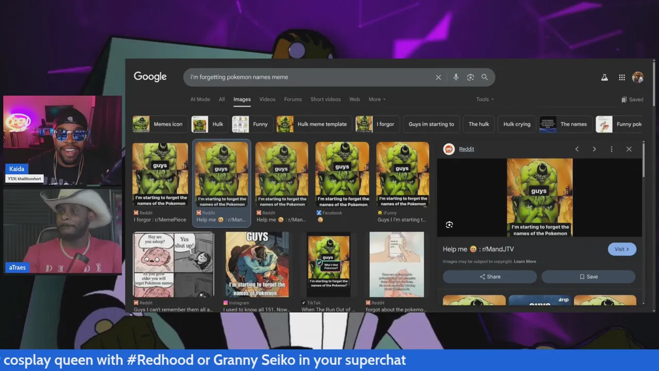Clear the search query with X icon
The width and height of the screenshot is (659, 371).
[x=438, y=77]
